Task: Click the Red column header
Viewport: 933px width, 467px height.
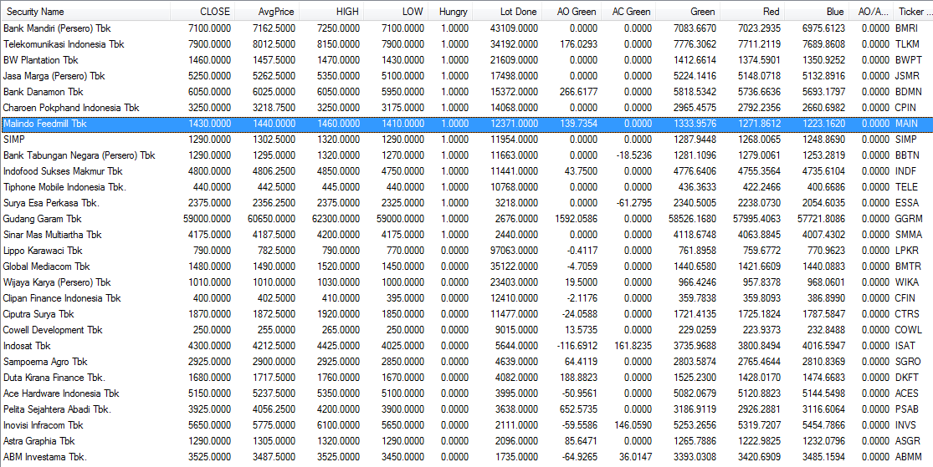Action: point(752,12)
